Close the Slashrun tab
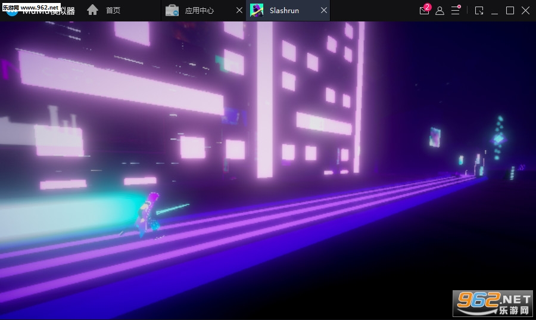Screen dimensions: 536x320 [x=324, y=11]
